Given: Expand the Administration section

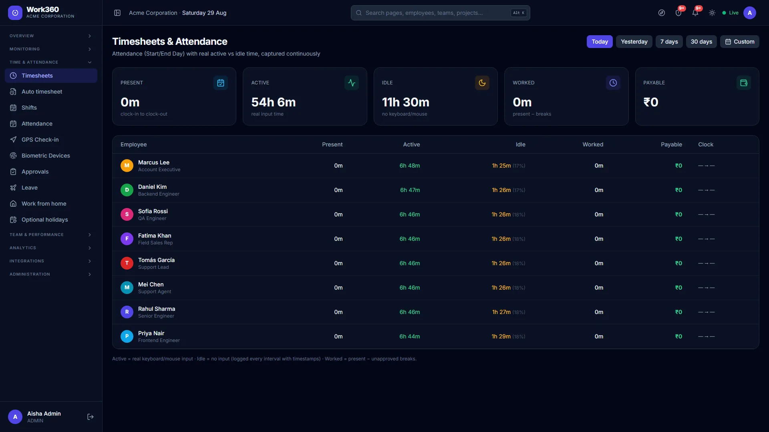Looking at the screenshot, I should 51,274.
